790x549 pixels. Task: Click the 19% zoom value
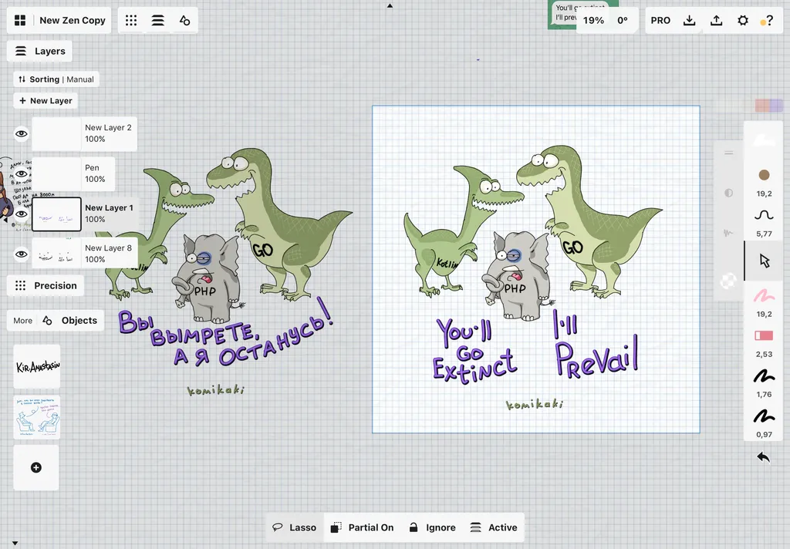click(593, 20)
